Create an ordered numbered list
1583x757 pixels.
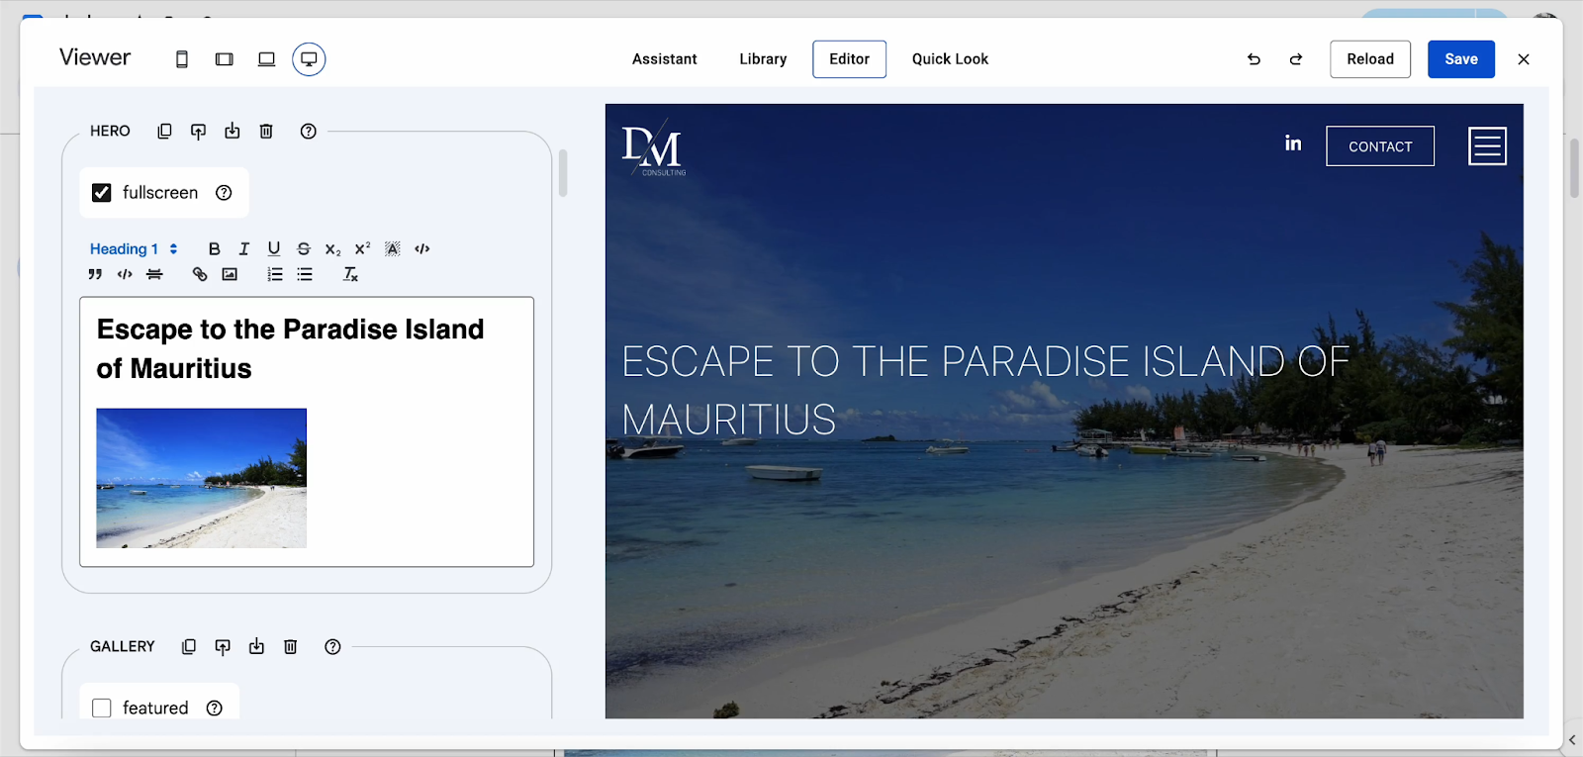point(275,274)
